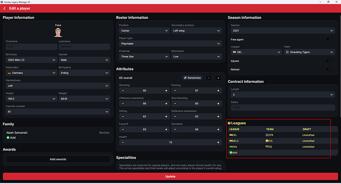Open the Birthplace dropdown showing Erding

click(85, 73)
